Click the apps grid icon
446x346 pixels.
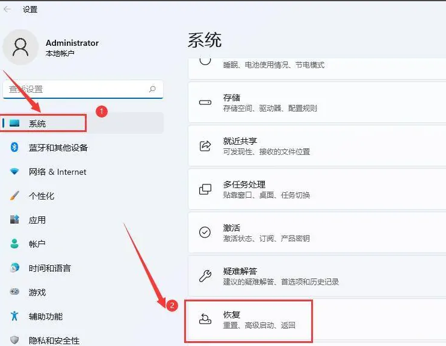coord(14,219)
